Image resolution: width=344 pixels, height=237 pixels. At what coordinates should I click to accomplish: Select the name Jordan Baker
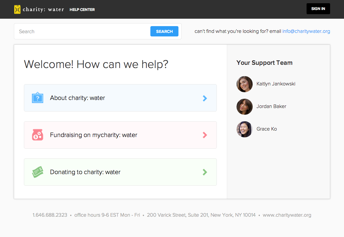(x=271, y=106)
